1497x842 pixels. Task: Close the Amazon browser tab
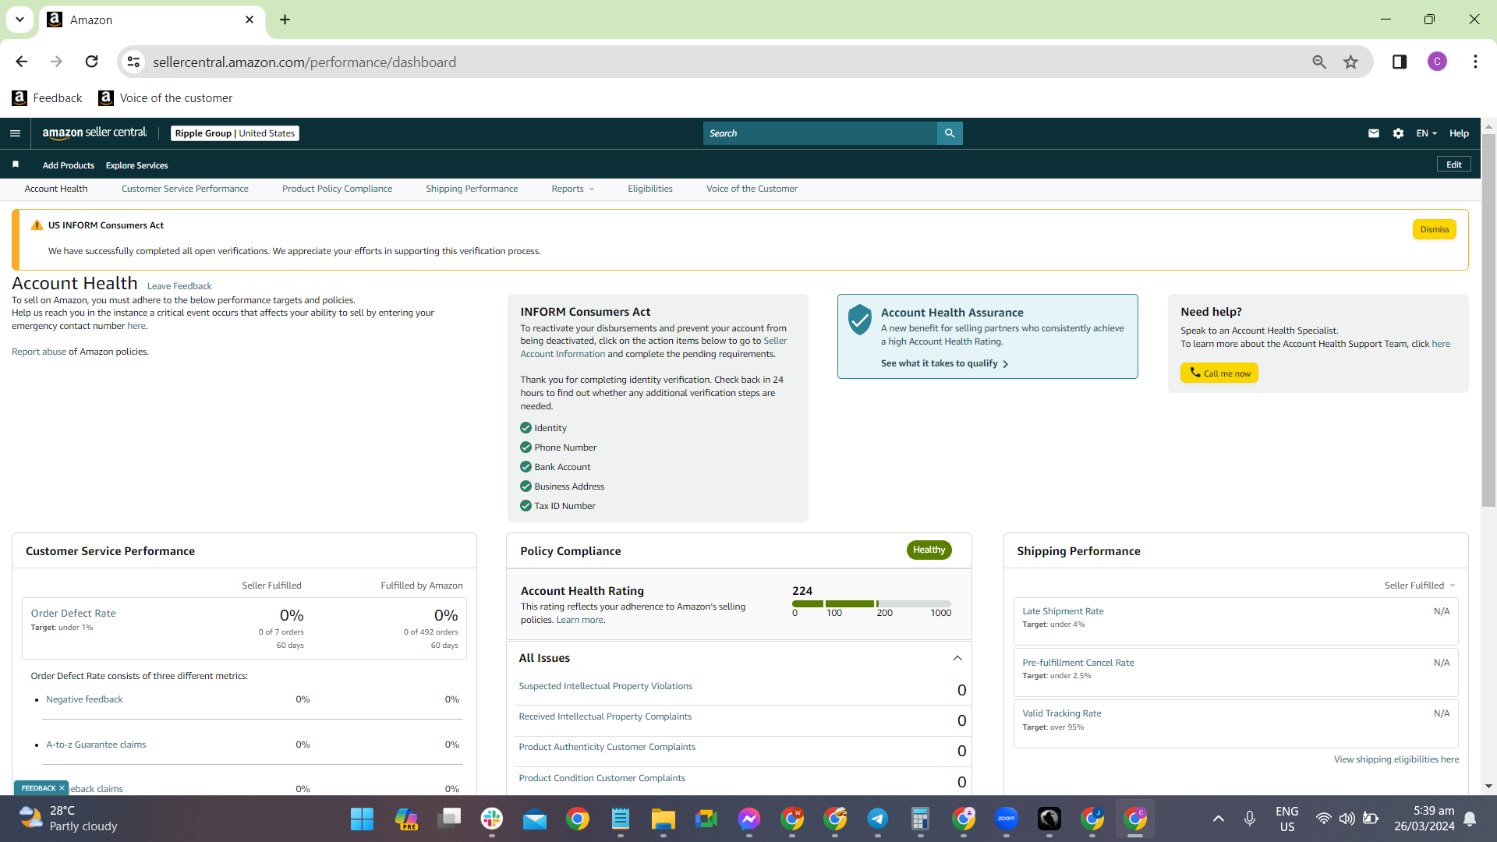pyautogui.click(x=249, y=19)
